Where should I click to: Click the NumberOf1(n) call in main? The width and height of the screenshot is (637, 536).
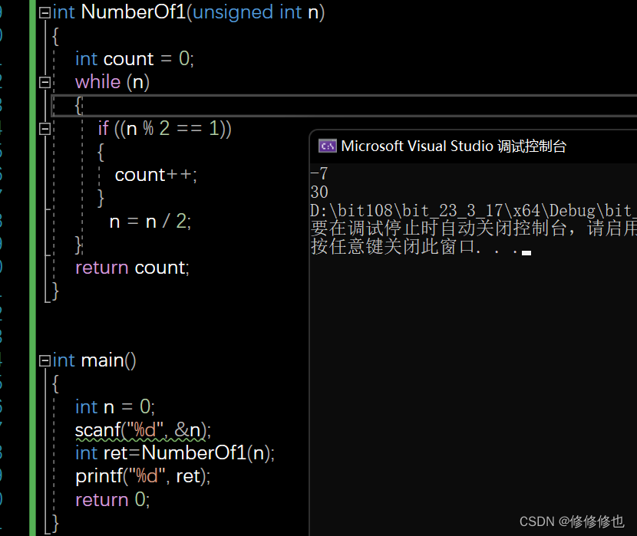207,453
